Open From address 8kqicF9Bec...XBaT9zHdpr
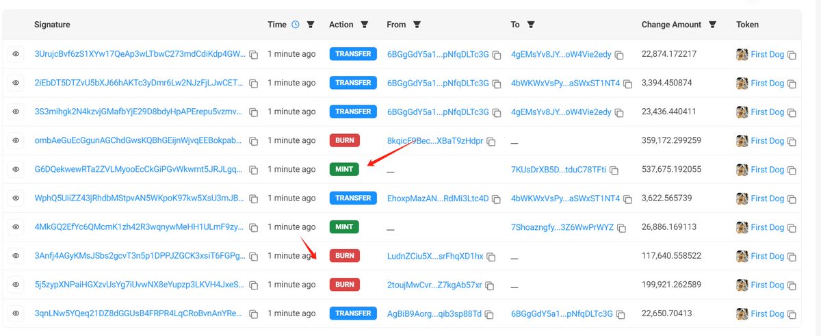 coord(435,141)
